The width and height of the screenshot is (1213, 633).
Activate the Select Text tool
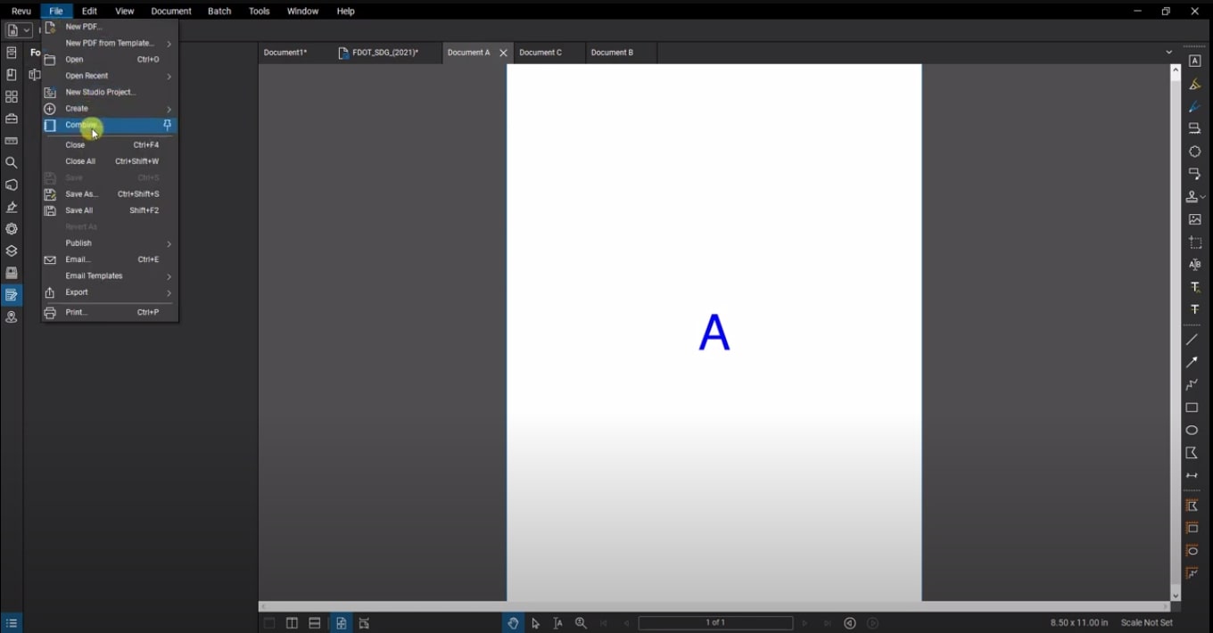[557, 622]
